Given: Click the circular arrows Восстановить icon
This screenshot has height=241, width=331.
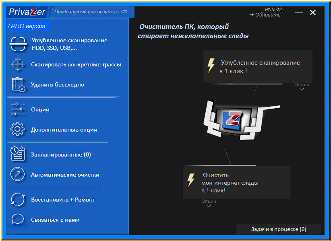Looking at the screenshot, I should coord(18,199).
